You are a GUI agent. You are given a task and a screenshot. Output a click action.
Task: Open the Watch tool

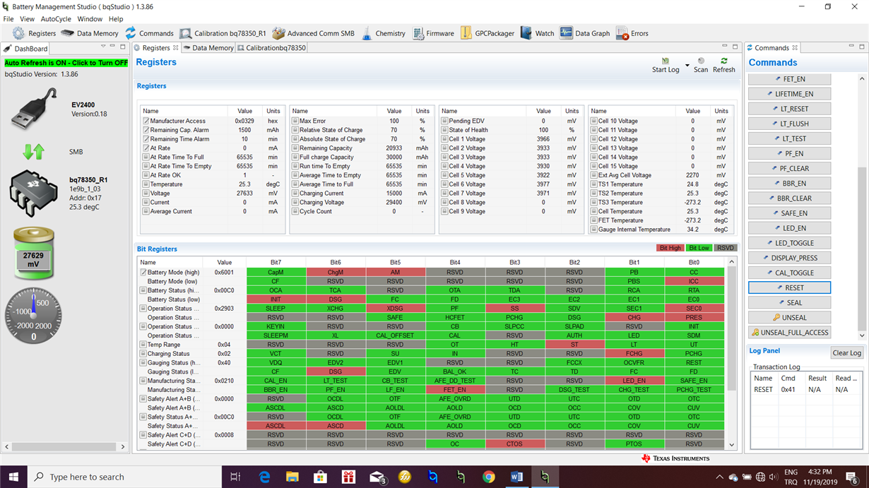coord(537,33)
